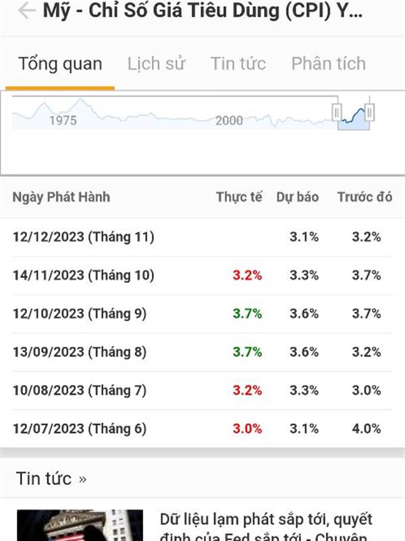Click the Ngày Phát Hành column header

point(61,197)
